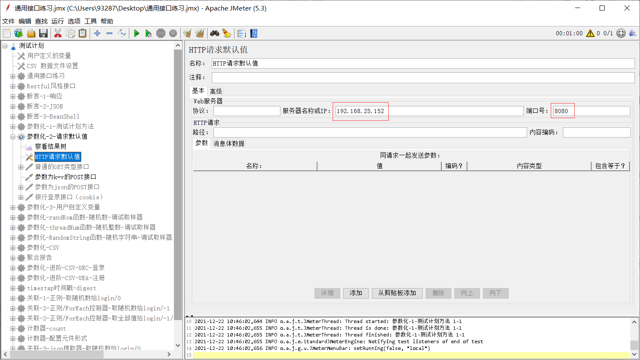Open Help with blue question-mark icon
The height and width of the screenshot is (360, 640).
coord(253,33)
